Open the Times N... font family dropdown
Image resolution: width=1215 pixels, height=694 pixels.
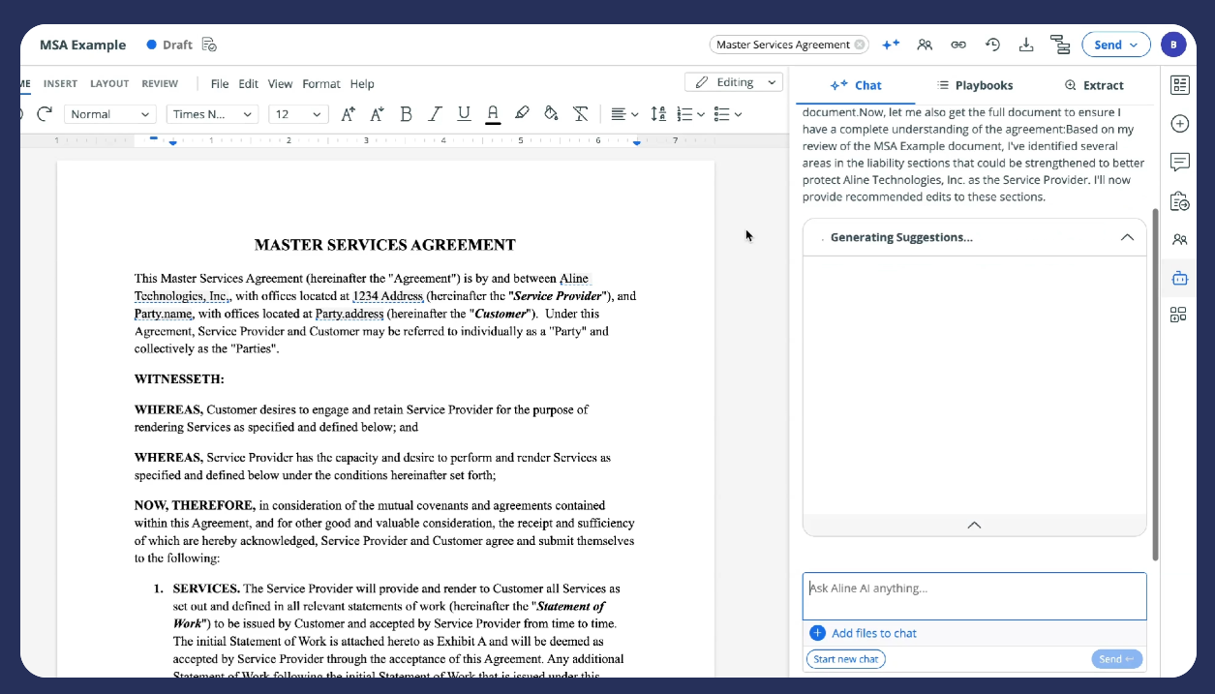pyautogui.click(x=211, y=114)
